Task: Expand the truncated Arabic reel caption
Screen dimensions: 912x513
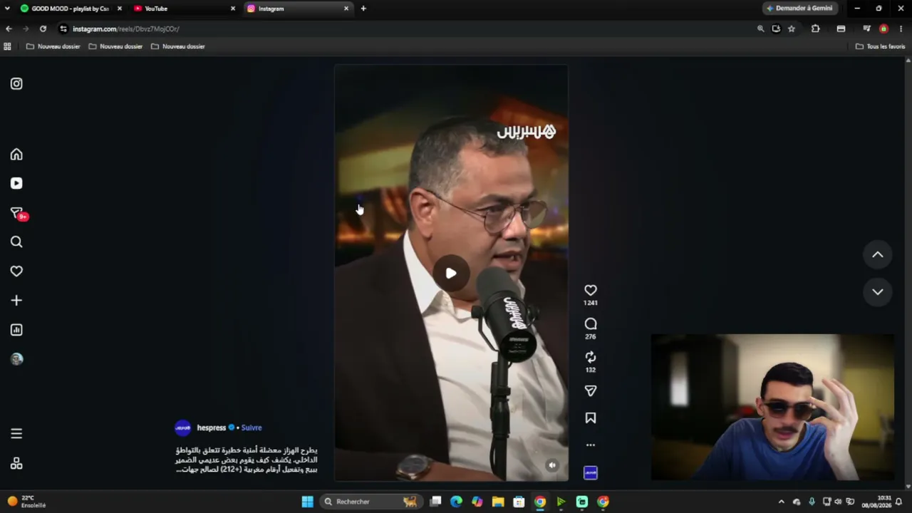Action: [247, 460]
